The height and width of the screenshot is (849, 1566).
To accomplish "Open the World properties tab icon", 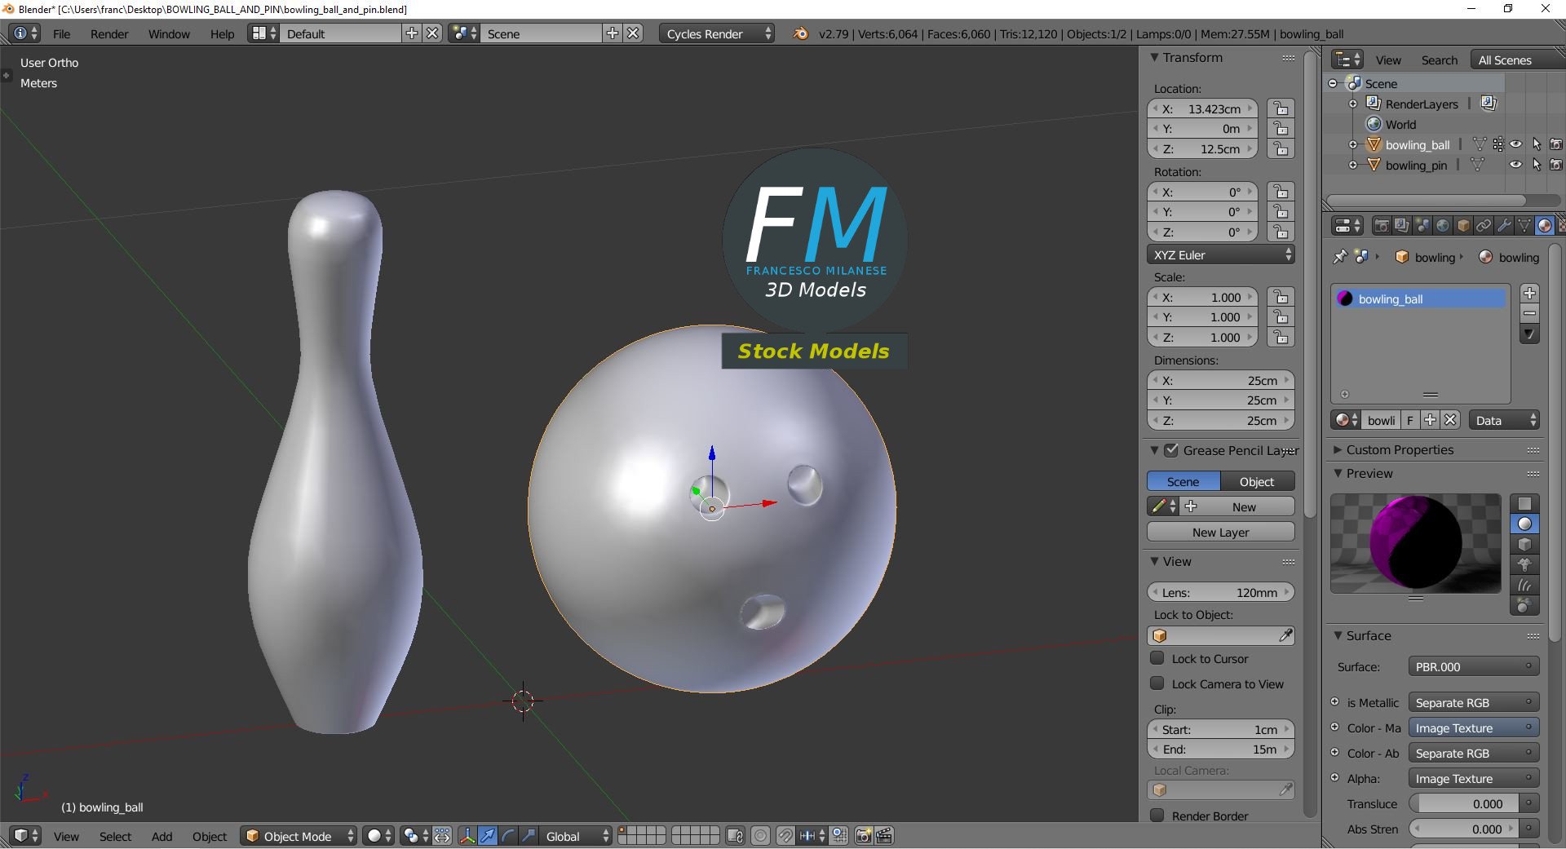I will (1444, 226).
